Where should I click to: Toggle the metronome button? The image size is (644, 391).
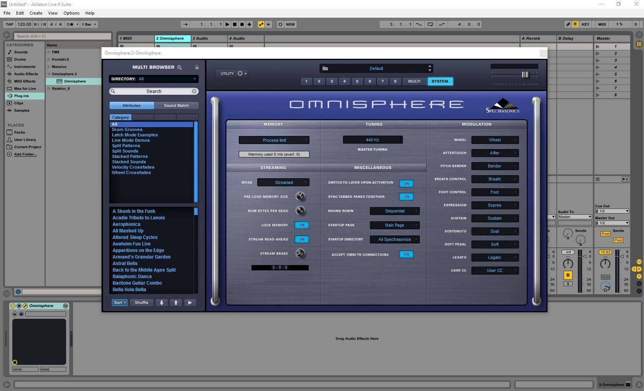coord(70,24)
